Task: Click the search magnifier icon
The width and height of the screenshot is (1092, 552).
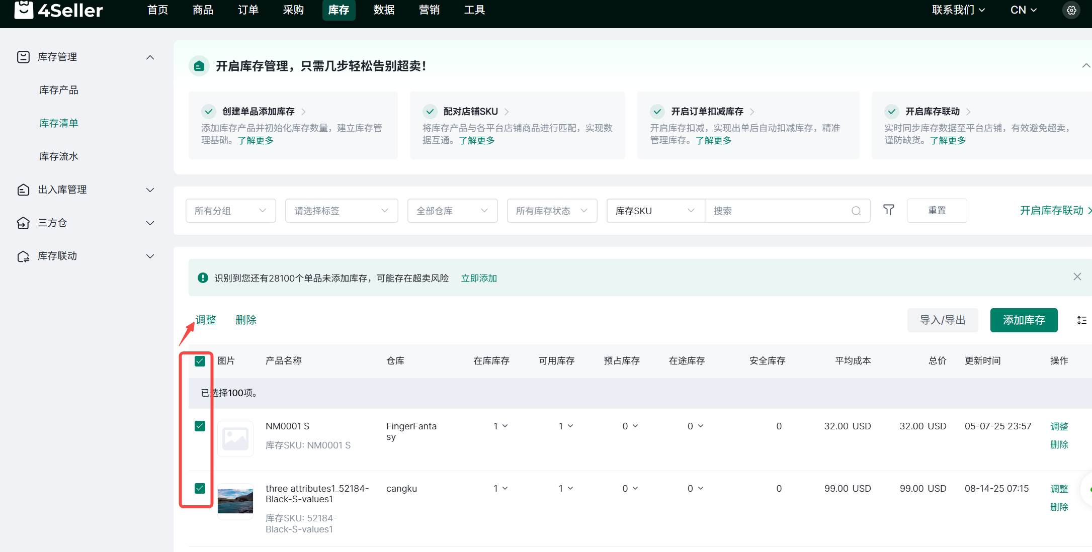Action: (x=856, y=211)
